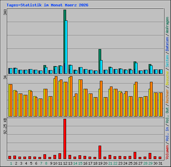The height and width of the screenshot is (167, 171).
Task: Click the chart title Tages-Statistik im Monat Maerz 2026
Action: [x=47, y=5]
